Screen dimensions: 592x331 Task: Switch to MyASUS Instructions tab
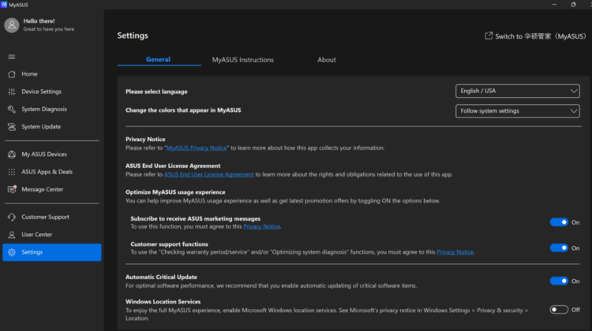point(243,60)
